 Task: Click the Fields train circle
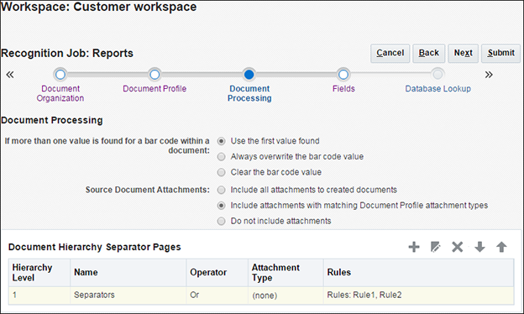click(x=343, y=75)
